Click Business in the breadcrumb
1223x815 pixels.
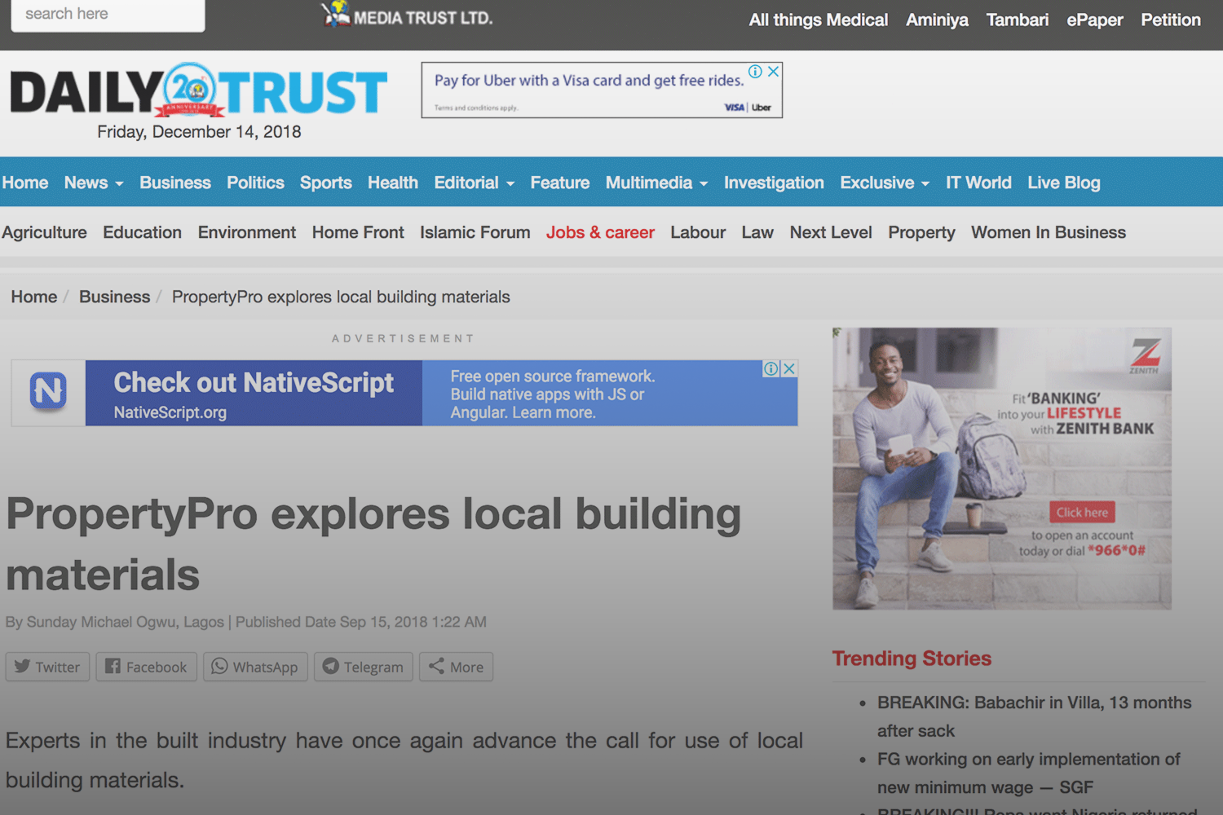click(x=114, y=297)
